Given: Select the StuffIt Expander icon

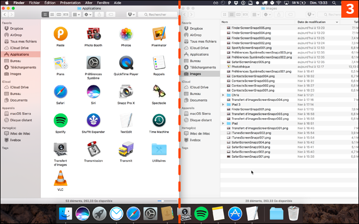Looking at the screenshot, I should pyautogui.click(x=93, y=120).
